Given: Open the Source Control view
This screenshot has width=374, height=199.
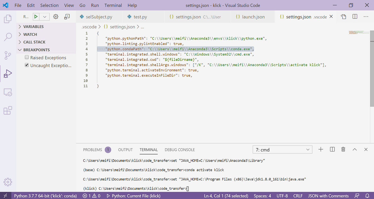Looking at the screenshot, I should 8,56.
